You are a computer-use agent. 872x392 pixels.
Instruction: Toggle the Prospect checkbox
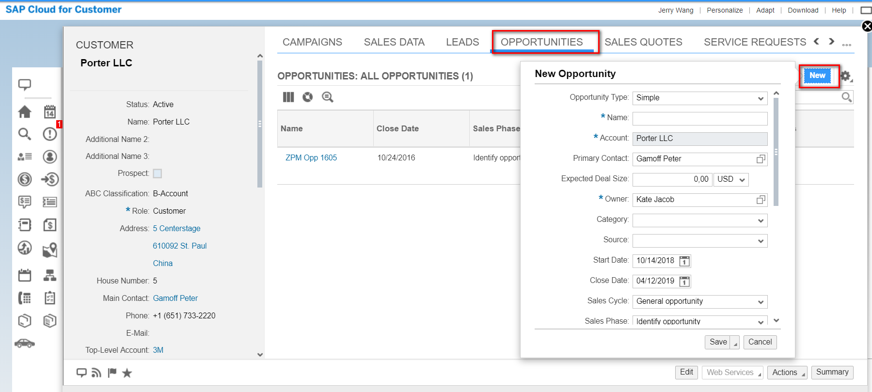pos(158,173)
